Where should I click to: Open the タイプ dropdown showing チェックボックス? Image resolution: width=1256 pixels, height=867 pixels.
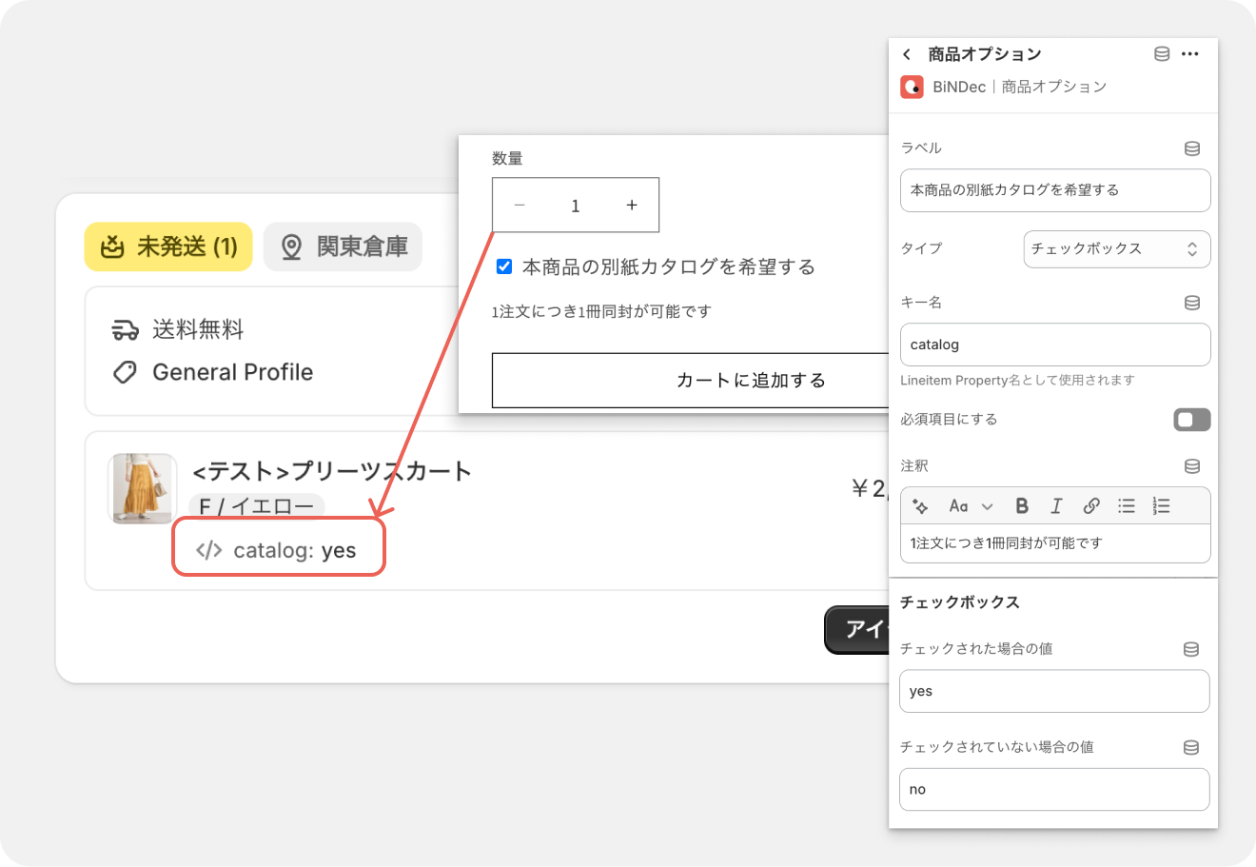click(x=1116, y=249)
